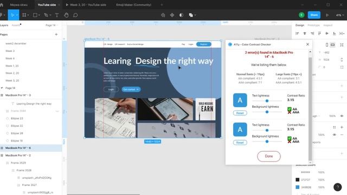Click the Independent corners icon
Viewport: 347px width, 195px height.
[x=342, y=67]
